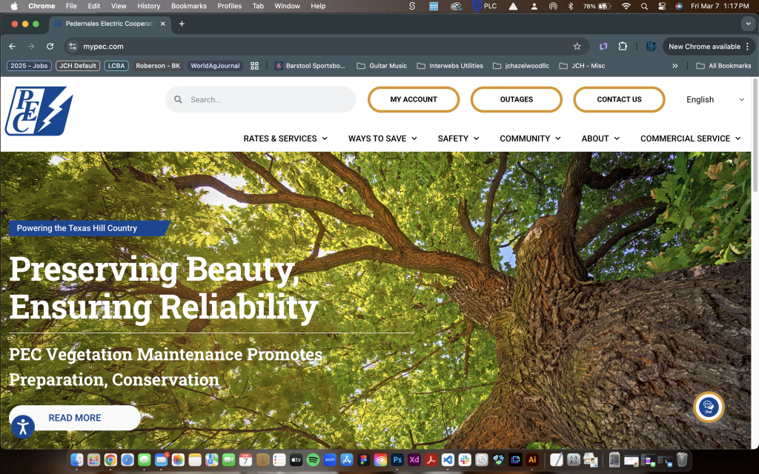Image resolution: width=759 pixels, height=474 pixels.
Task: Click the My Account button
Action: tap(414, 100)
